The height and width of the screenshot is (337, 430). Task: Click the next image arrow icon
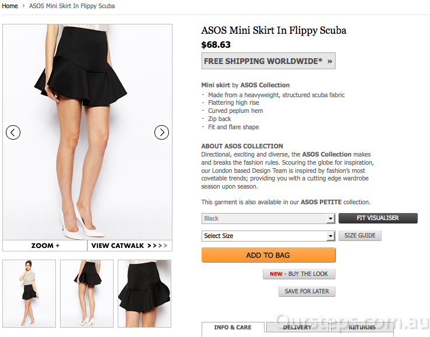(x=161, y=133)
